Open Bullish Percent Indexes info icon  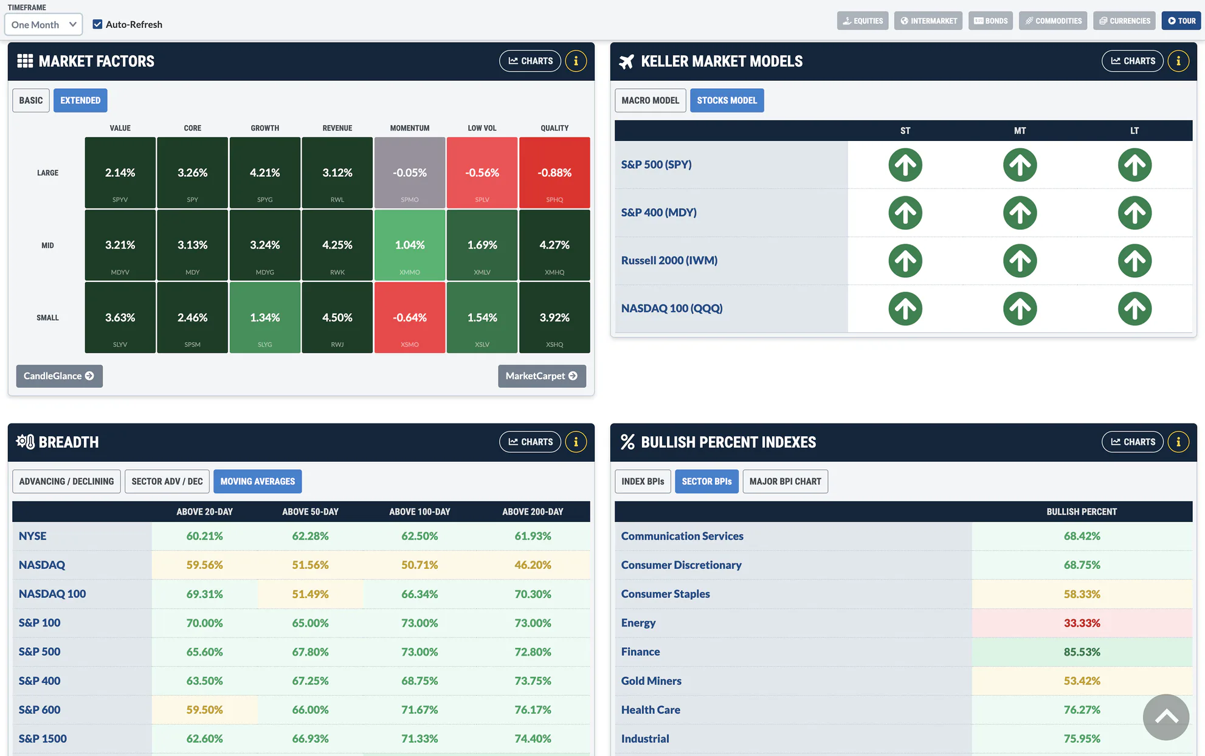1178,442
